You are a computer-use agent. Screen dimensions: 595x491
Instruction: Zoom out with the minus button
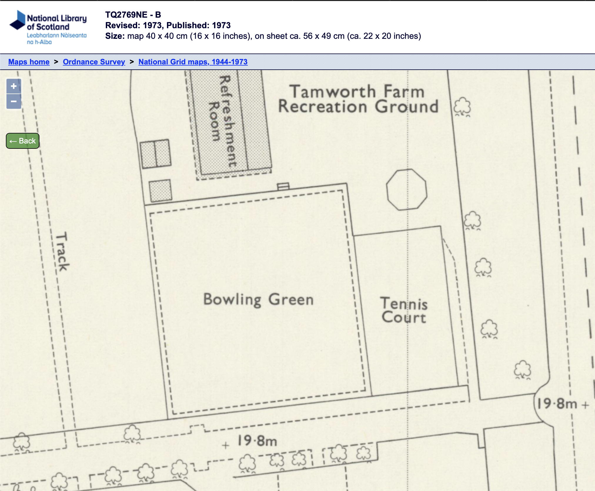pyautogui.click(x=14, y=101)
